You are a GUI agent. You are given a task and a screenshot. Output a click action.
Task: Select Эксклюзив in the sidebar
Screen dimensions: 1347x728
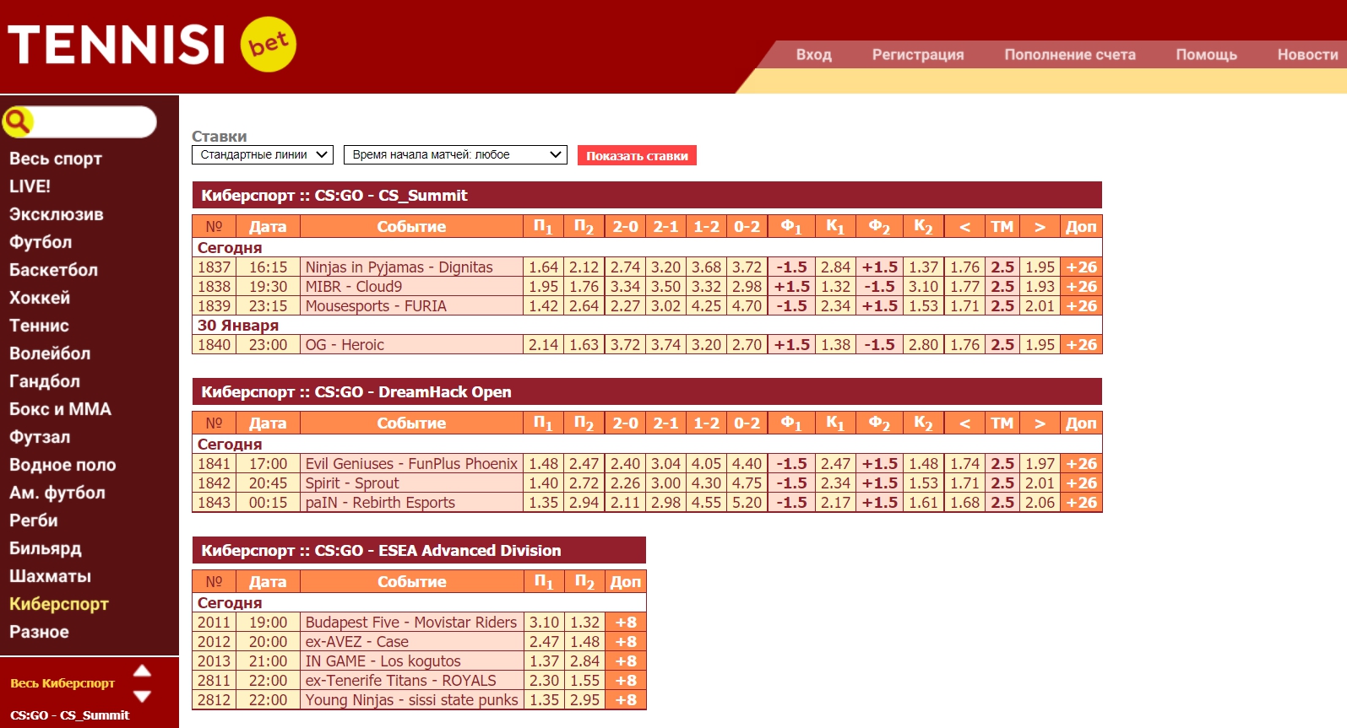[x=57, y=214]
